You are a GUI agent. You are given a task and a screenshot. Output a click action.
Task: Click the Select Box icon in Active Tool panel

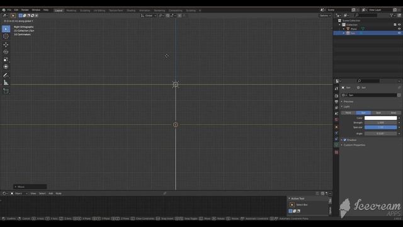point(292,205)
